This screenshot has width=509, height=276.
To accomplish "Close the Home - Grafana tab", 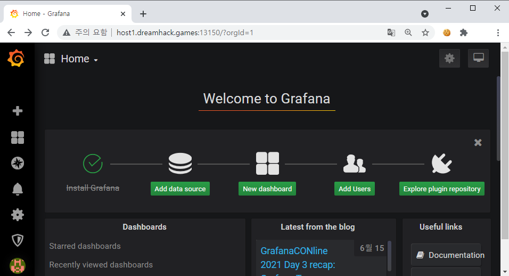I will [123, 14].
